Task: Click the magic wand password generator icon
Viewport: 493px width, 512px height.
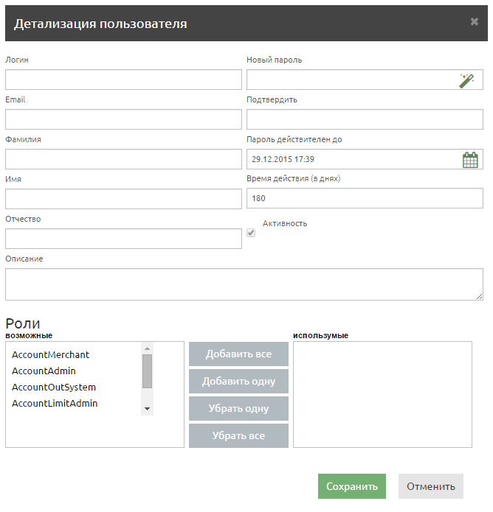Action: click(x=466, y=80)
